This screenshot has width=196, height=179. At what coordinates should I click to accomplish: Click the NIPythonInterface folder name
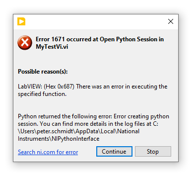(x=75, y=139)
